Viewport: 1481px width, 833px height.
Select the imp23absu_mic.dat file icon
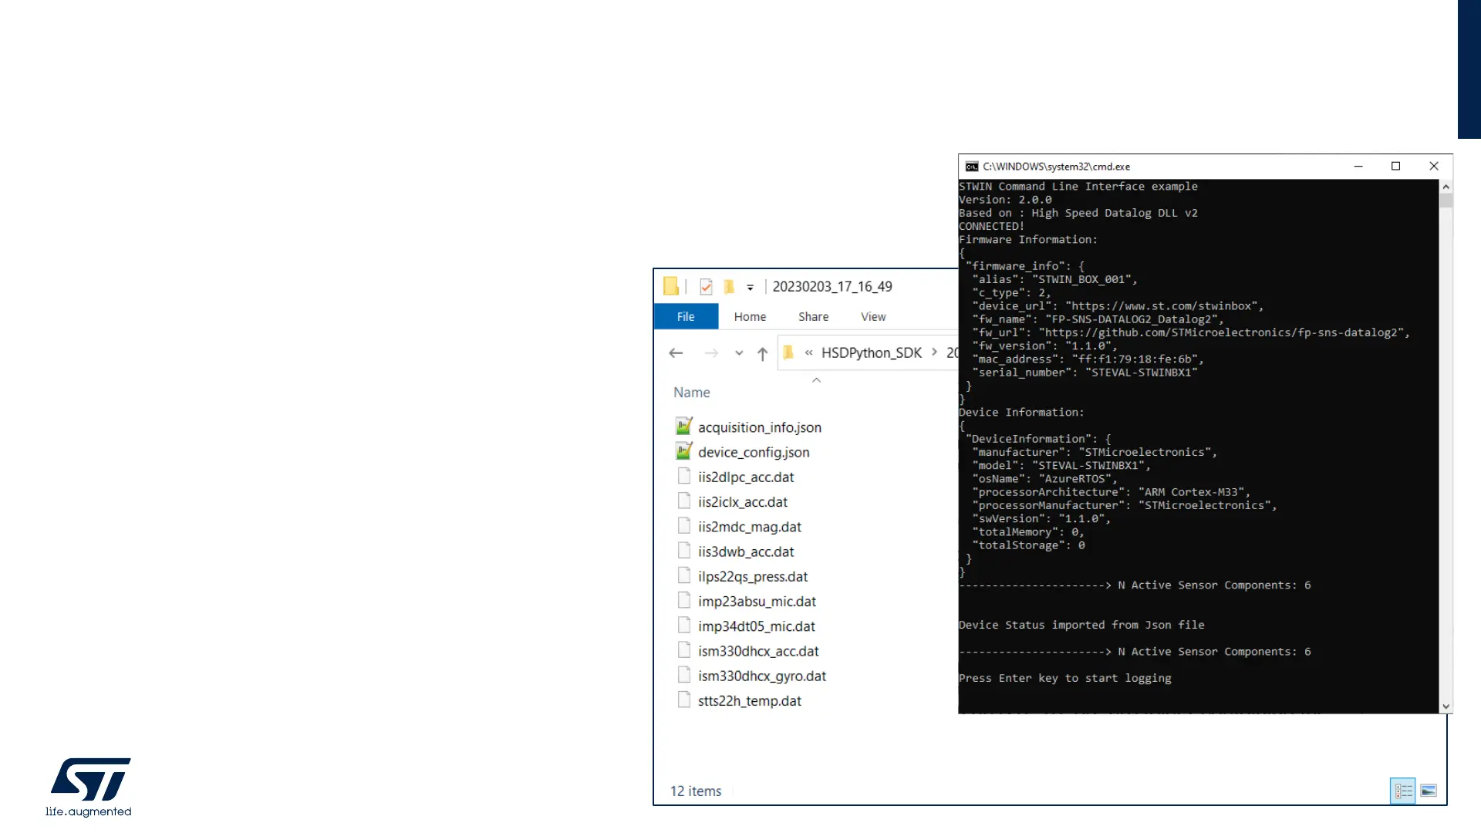point(683,600)
